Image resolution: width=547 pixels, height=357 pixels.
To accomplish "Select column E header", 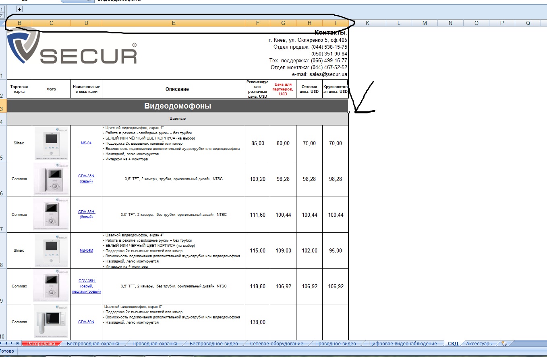I will [174, 23].
